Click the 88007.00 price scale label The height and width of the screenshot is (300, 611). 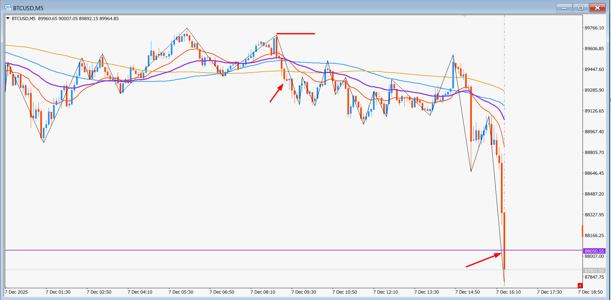point(594,256)
